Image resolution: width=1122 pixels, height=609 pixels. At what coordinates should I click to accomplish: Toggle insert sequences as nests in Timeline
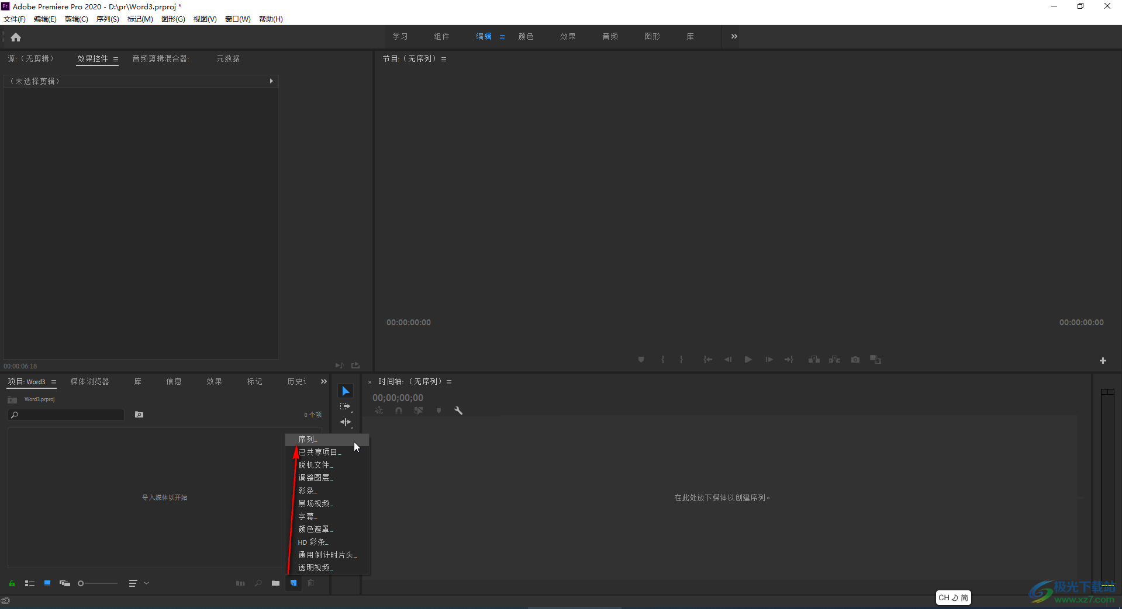[x=379, y=411]
